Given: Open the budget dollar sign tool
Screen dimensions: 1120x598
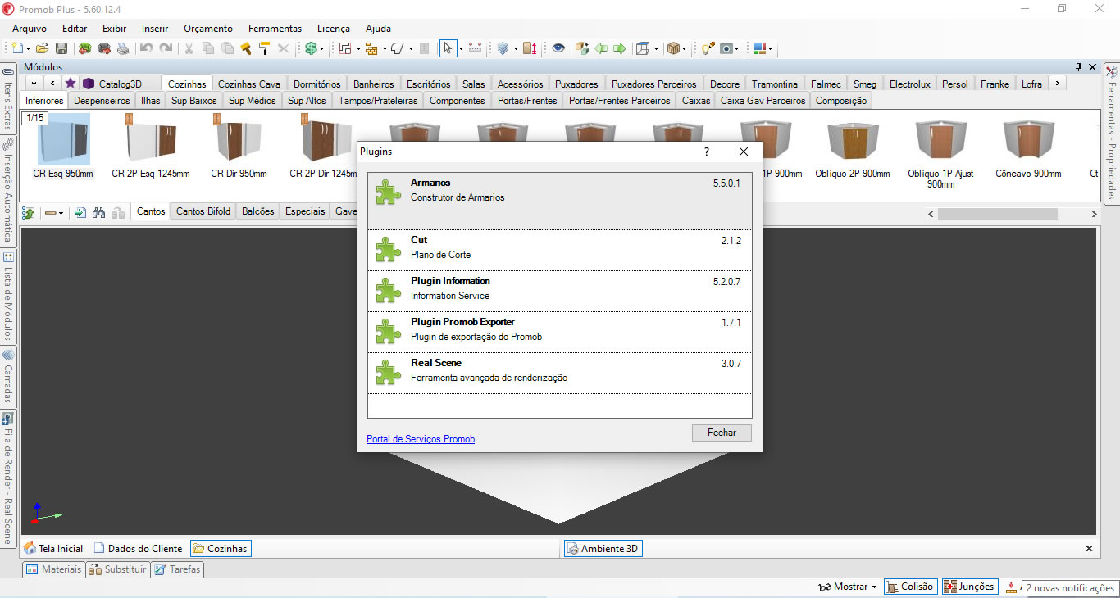Looking at the screenshot, I should (311, 48).
